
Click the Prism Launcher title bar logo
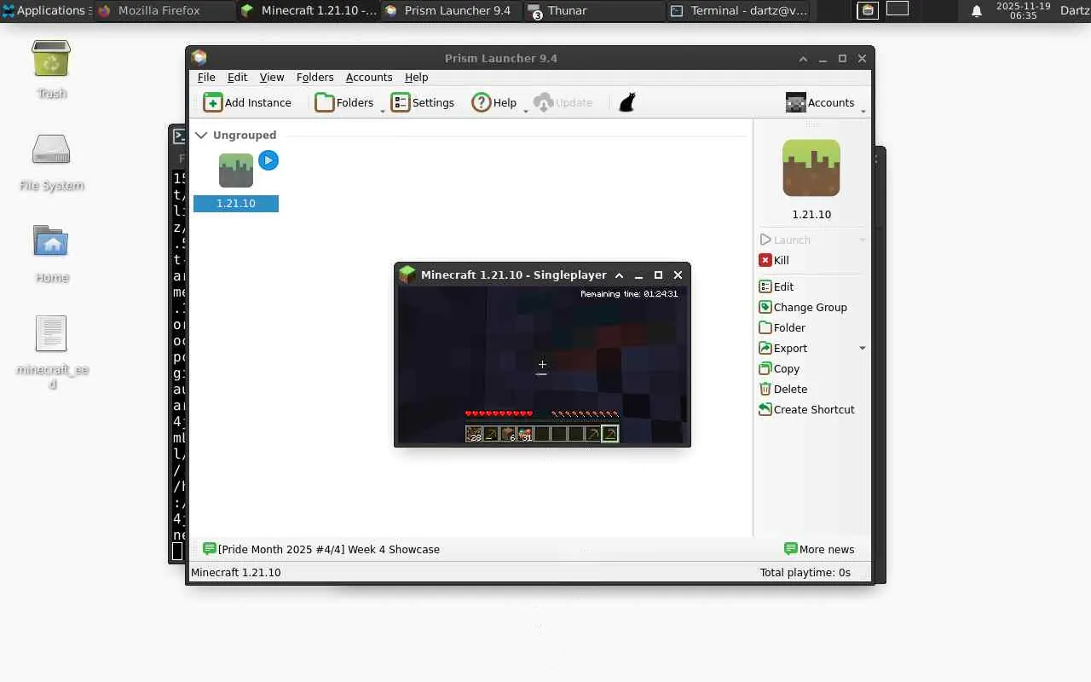(x=199, y=58)
